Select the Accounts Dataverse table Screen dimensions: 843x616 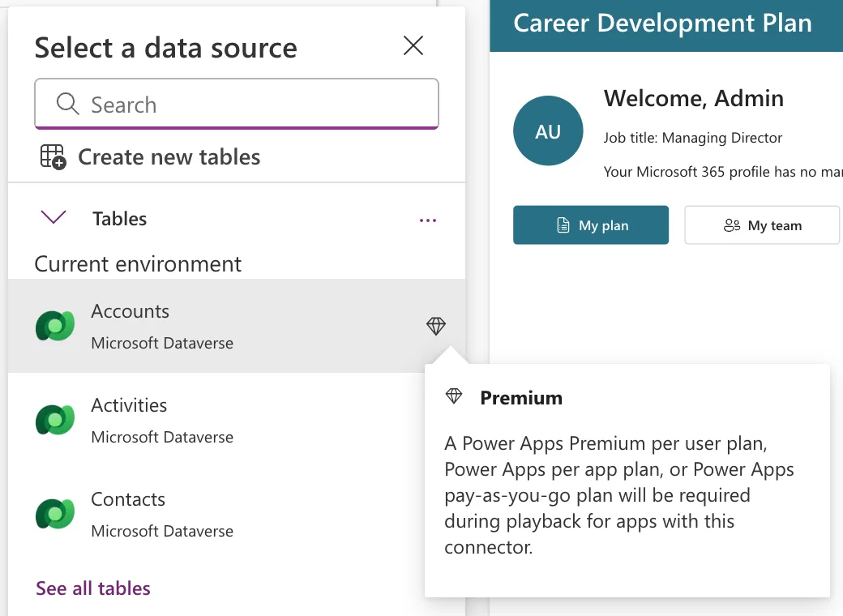237,326
